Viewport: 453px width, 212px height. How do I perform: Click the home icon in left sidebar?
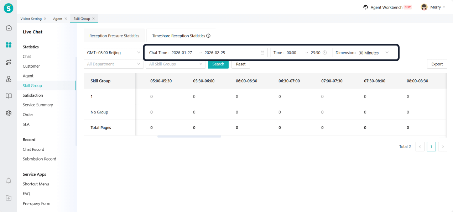click(9, 28)
